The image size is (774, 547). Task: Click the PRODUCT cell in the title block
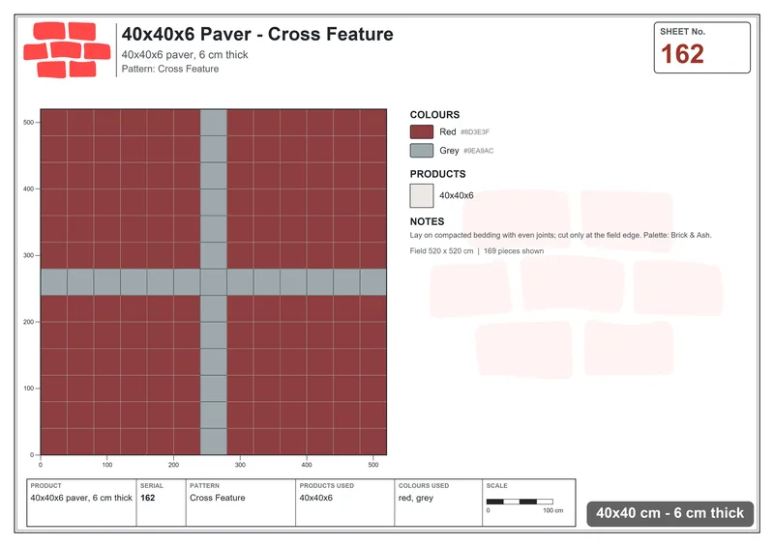point(81,503)
